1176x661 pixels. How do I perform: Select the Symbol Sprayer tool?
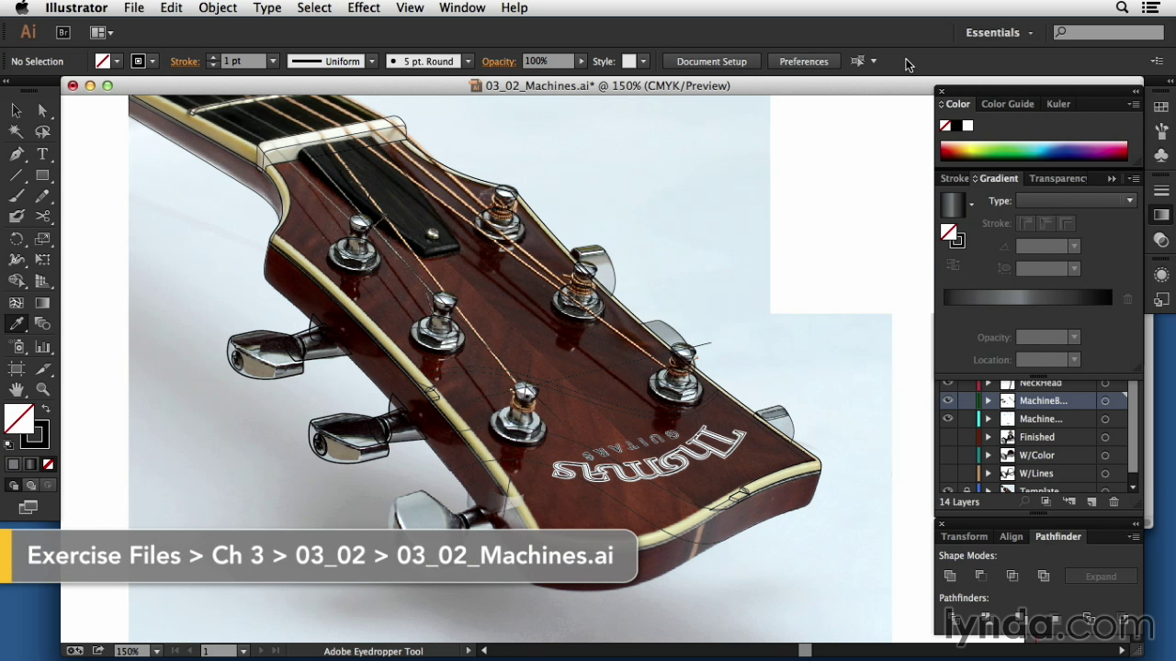pos(17,347)
